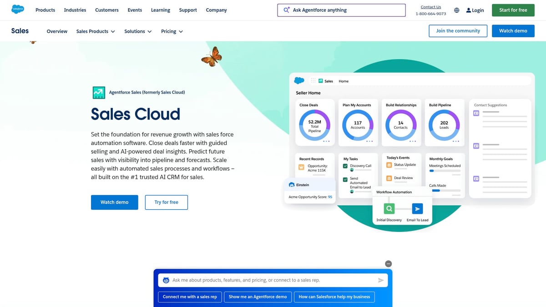Click the Close Deals $2.2M donut chart
This screenshot has height=307, width=546.
314,125
